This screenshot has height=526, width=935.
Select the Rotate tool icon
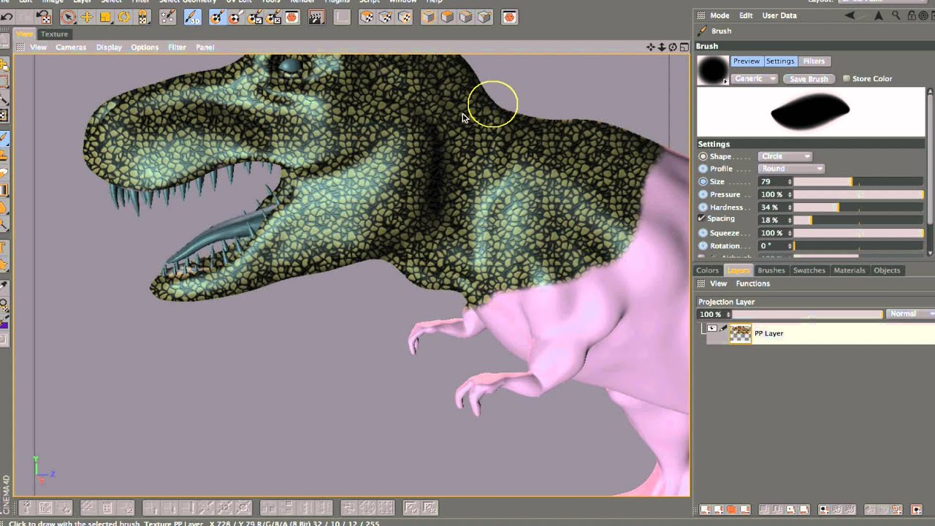coord(123,17)
